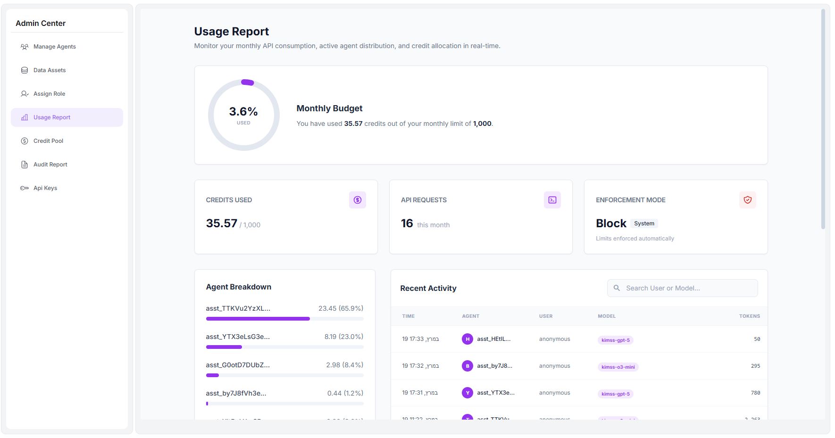Click the search magnifier in Recent Activity
This screenshot has height=438, width=835.
click(617, 288)
